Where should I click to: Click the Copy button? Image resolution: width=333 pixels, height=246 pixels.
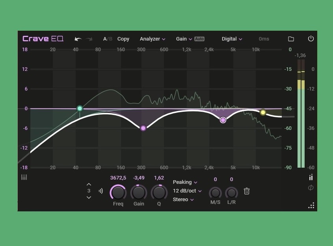tap(123, 39)
